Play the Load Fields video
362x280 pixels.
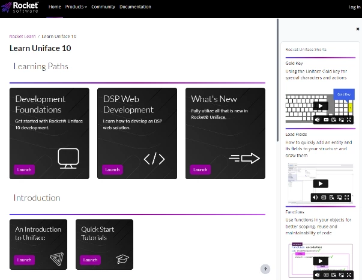pos(321,184)
